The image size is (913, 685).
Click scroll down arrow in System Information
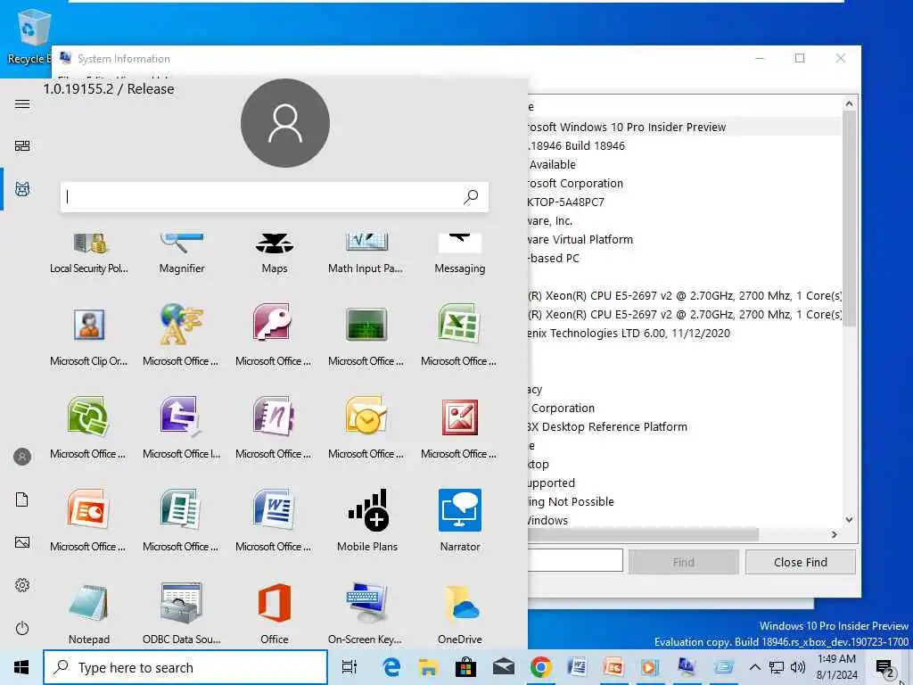click(x=849, y=520)
